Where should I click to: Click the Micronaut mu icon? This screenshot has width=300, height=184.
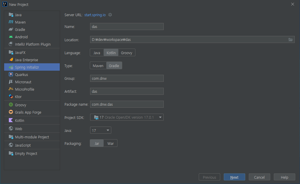[11, 82]
